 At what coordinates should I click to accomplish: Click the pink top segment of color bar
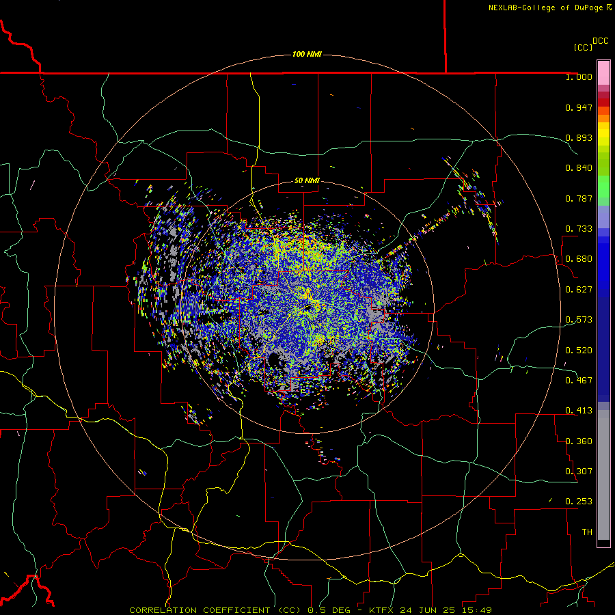point(603,72)
